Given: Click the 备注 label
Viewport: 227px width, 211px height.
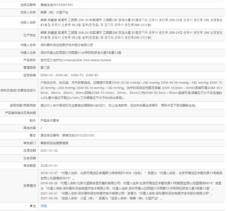Looking at the screenshot, I should click(33, 136).
